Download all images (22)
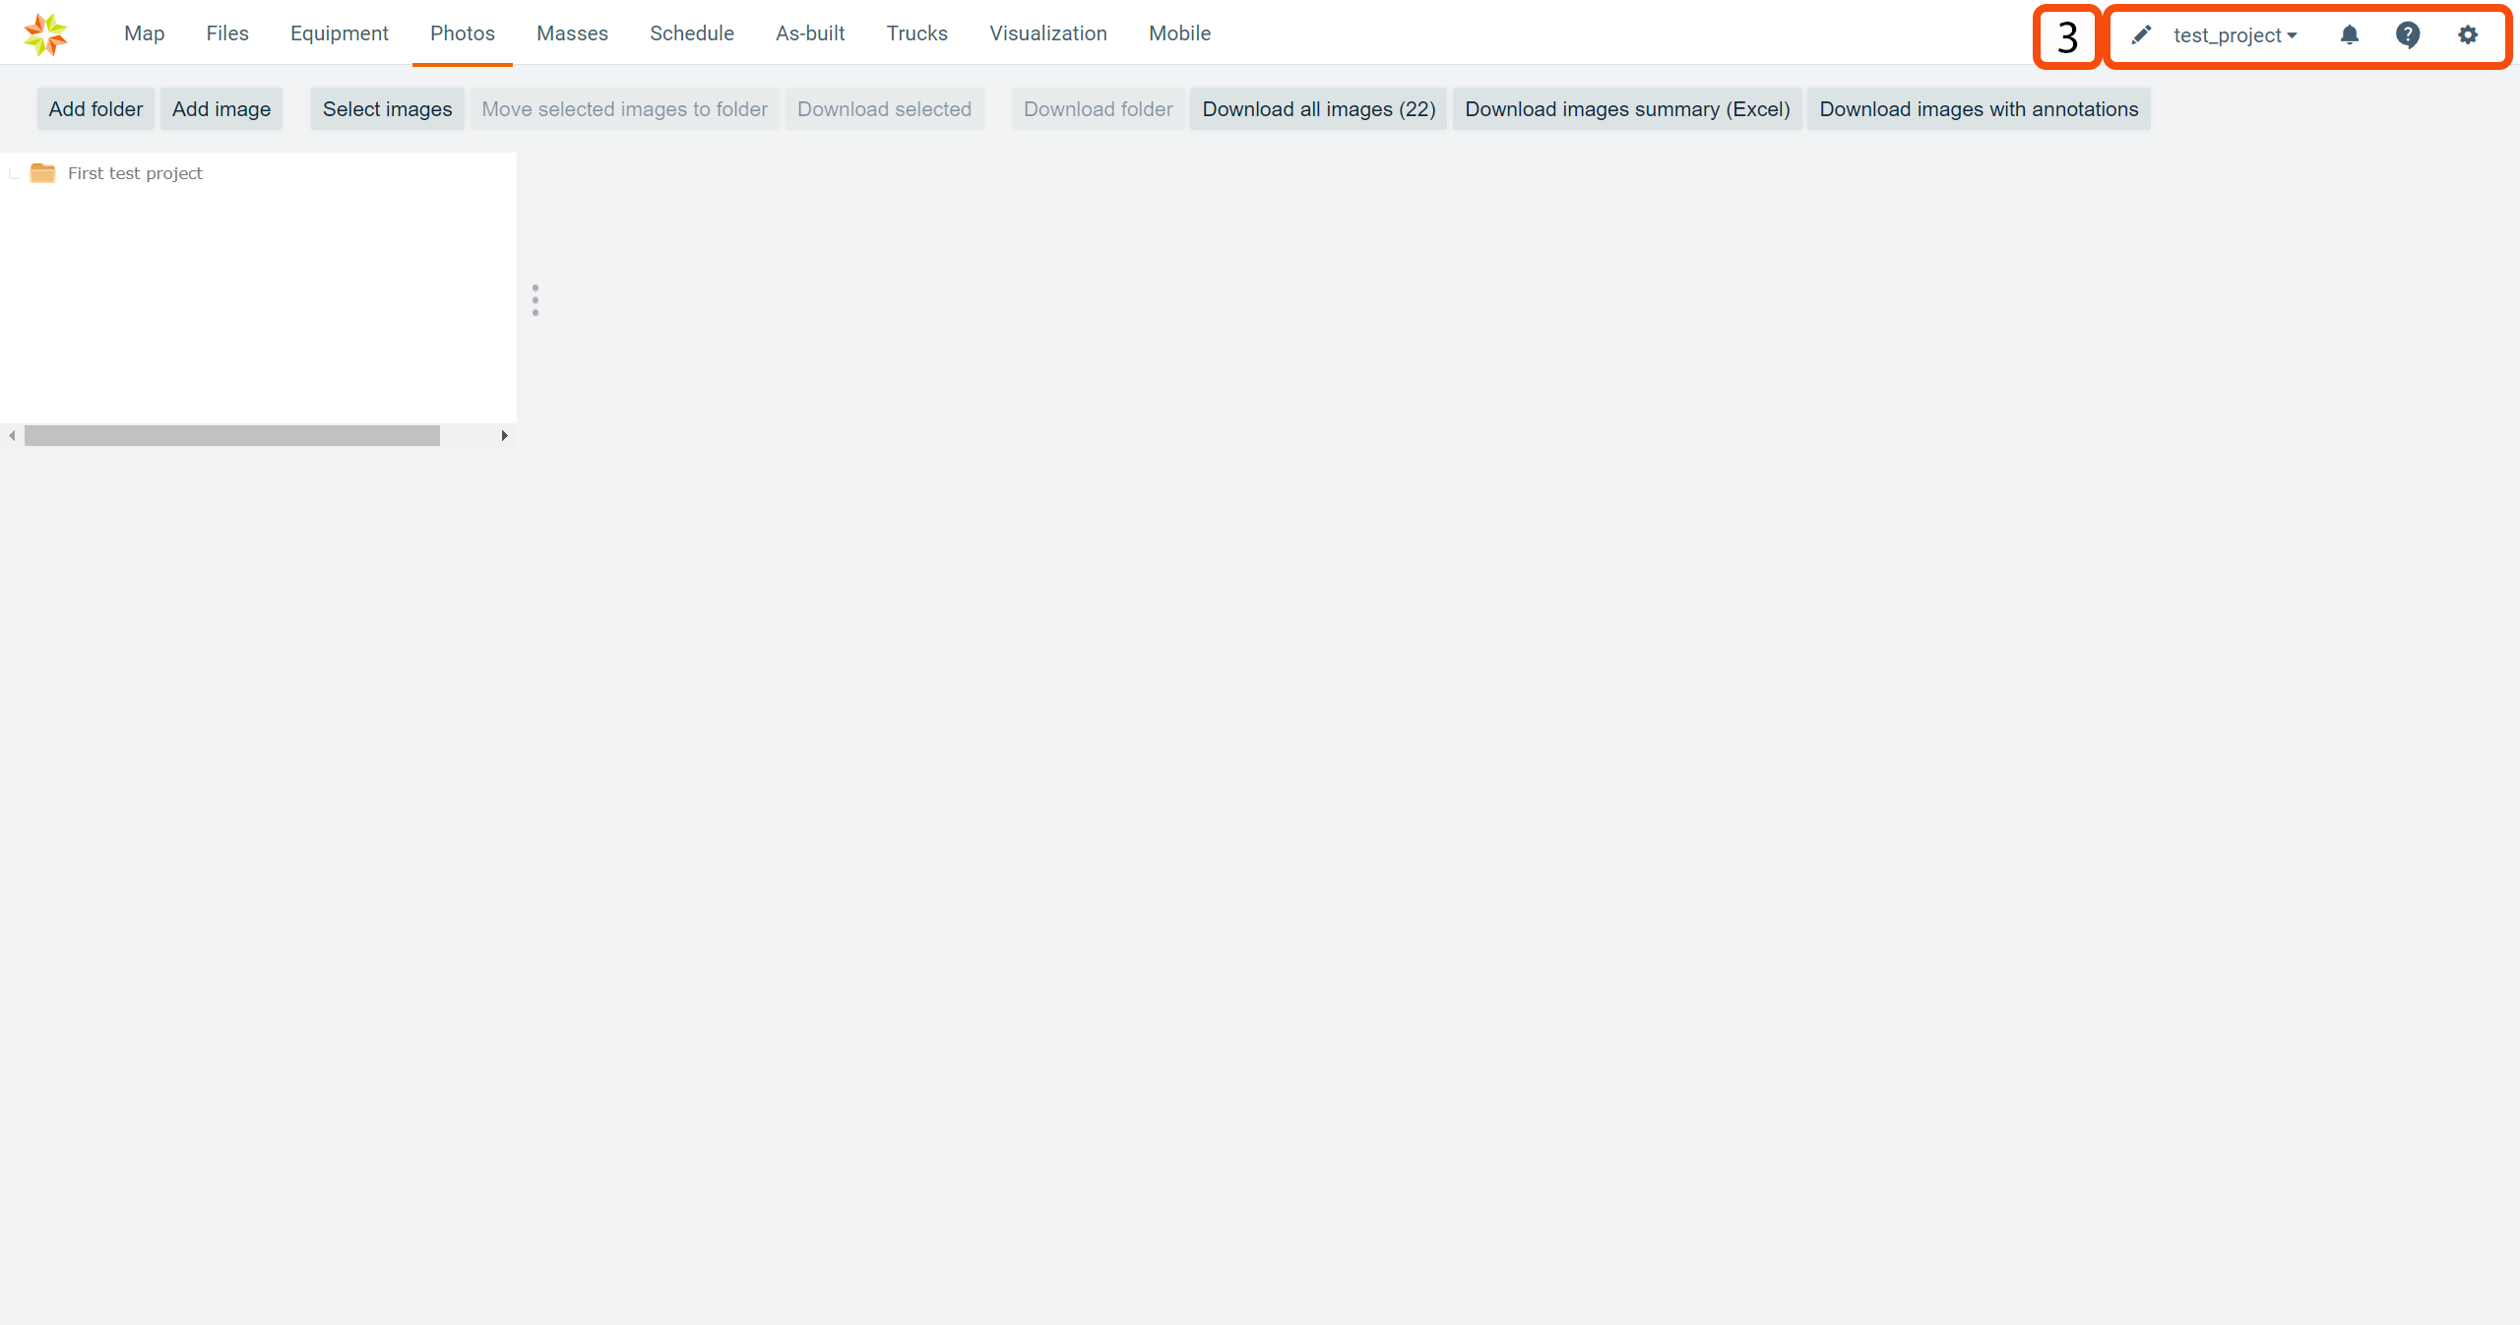Viewport: 2520px width, 1325px height. point(1318,109)
